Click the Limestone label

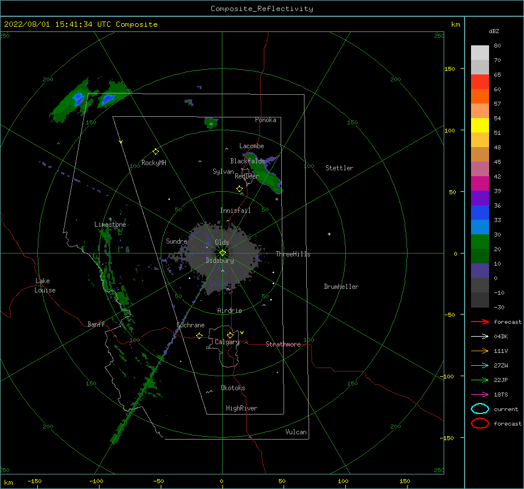pos(110,224)
